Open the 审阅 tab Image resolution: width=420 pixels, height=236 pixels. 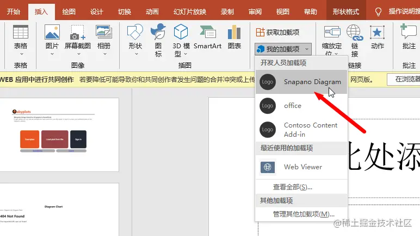pos(255,12)
